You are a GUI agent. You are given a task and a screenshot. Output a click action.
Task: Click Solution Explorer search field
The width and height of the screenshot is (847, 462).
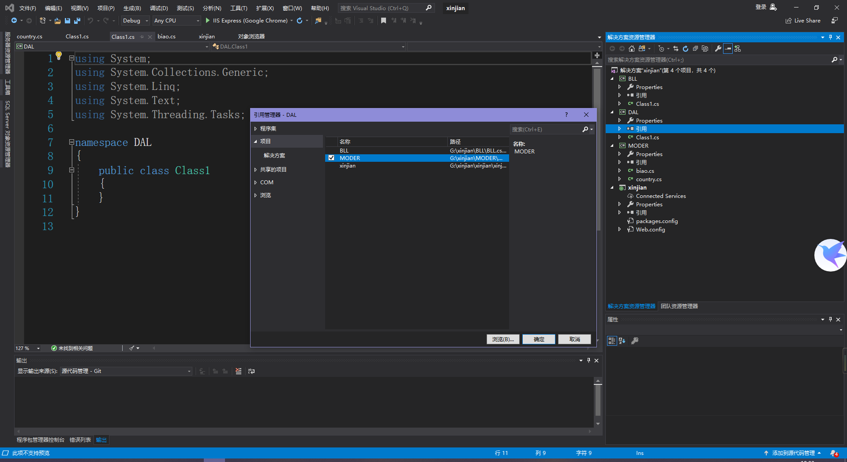719,60
